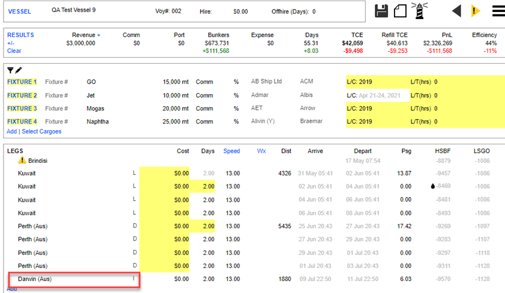Click the pencil edit icon above fixtures
The width and height of the screenshot is (505, 293).
(x=19, y=70)
